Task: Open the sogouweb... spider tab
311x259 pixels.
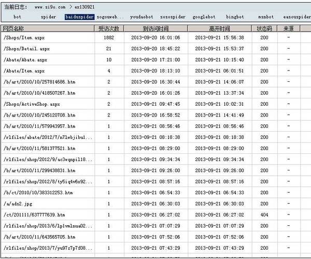Action: point(110,17)
